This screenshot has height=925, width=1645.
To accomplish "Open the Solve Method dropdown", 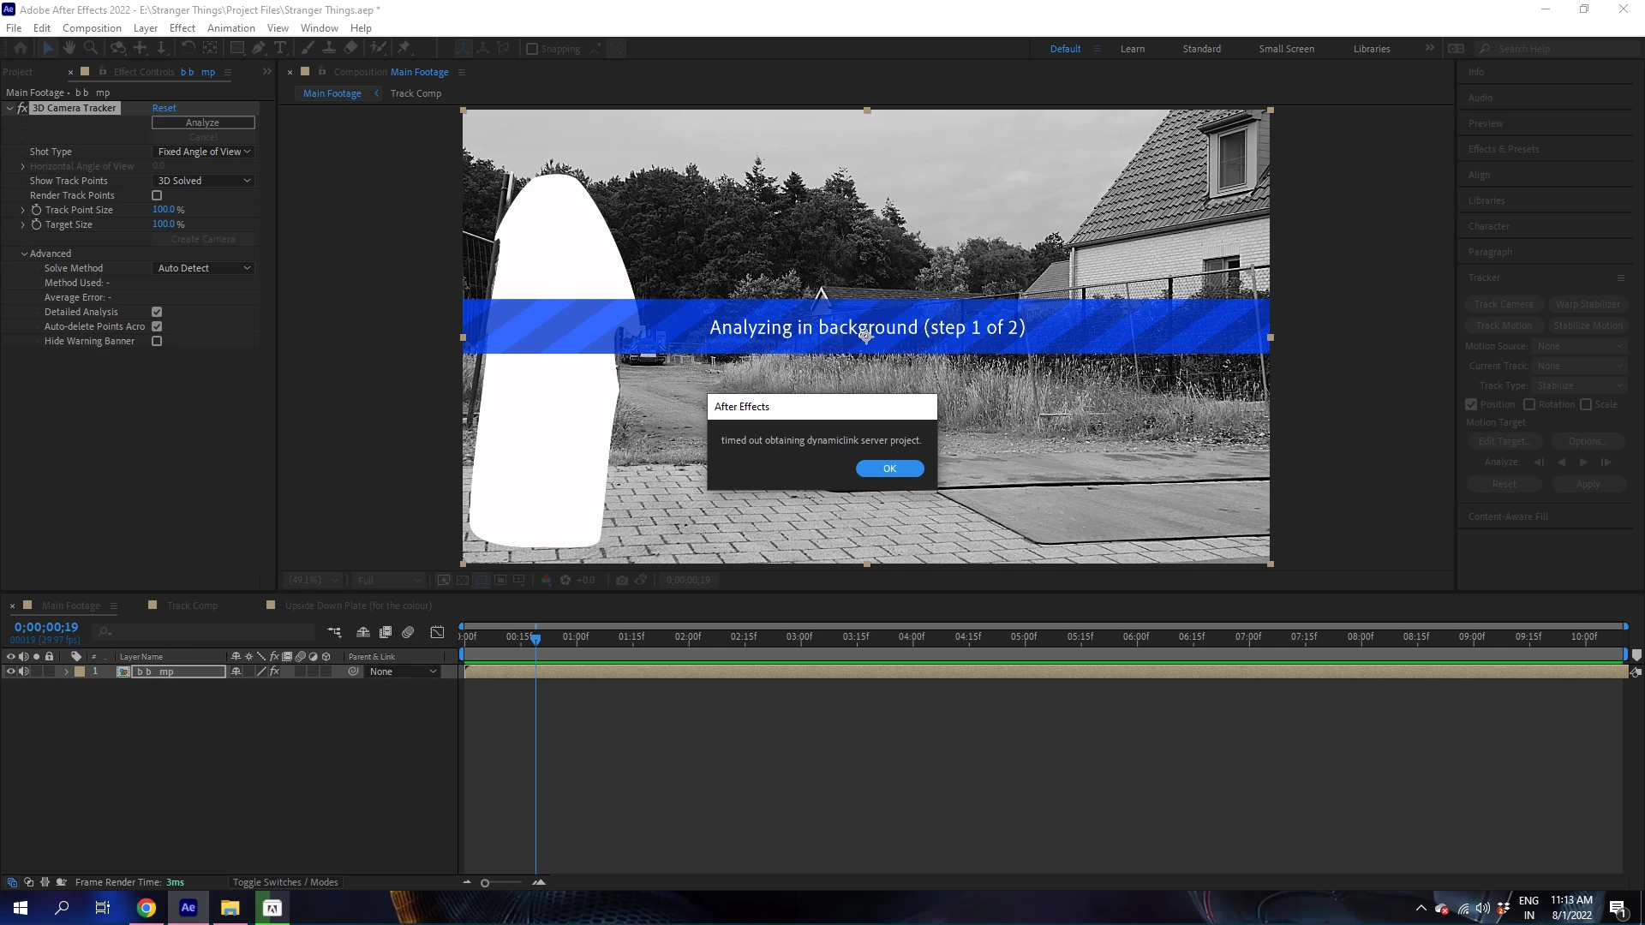I will click(x=204, y=268).
